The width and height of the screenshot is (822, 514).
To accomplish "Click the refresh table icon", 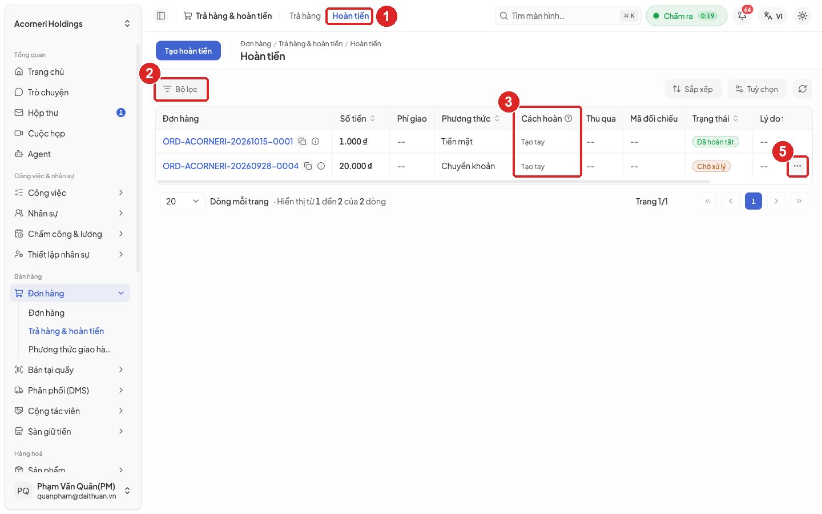I will coord(803,89).
